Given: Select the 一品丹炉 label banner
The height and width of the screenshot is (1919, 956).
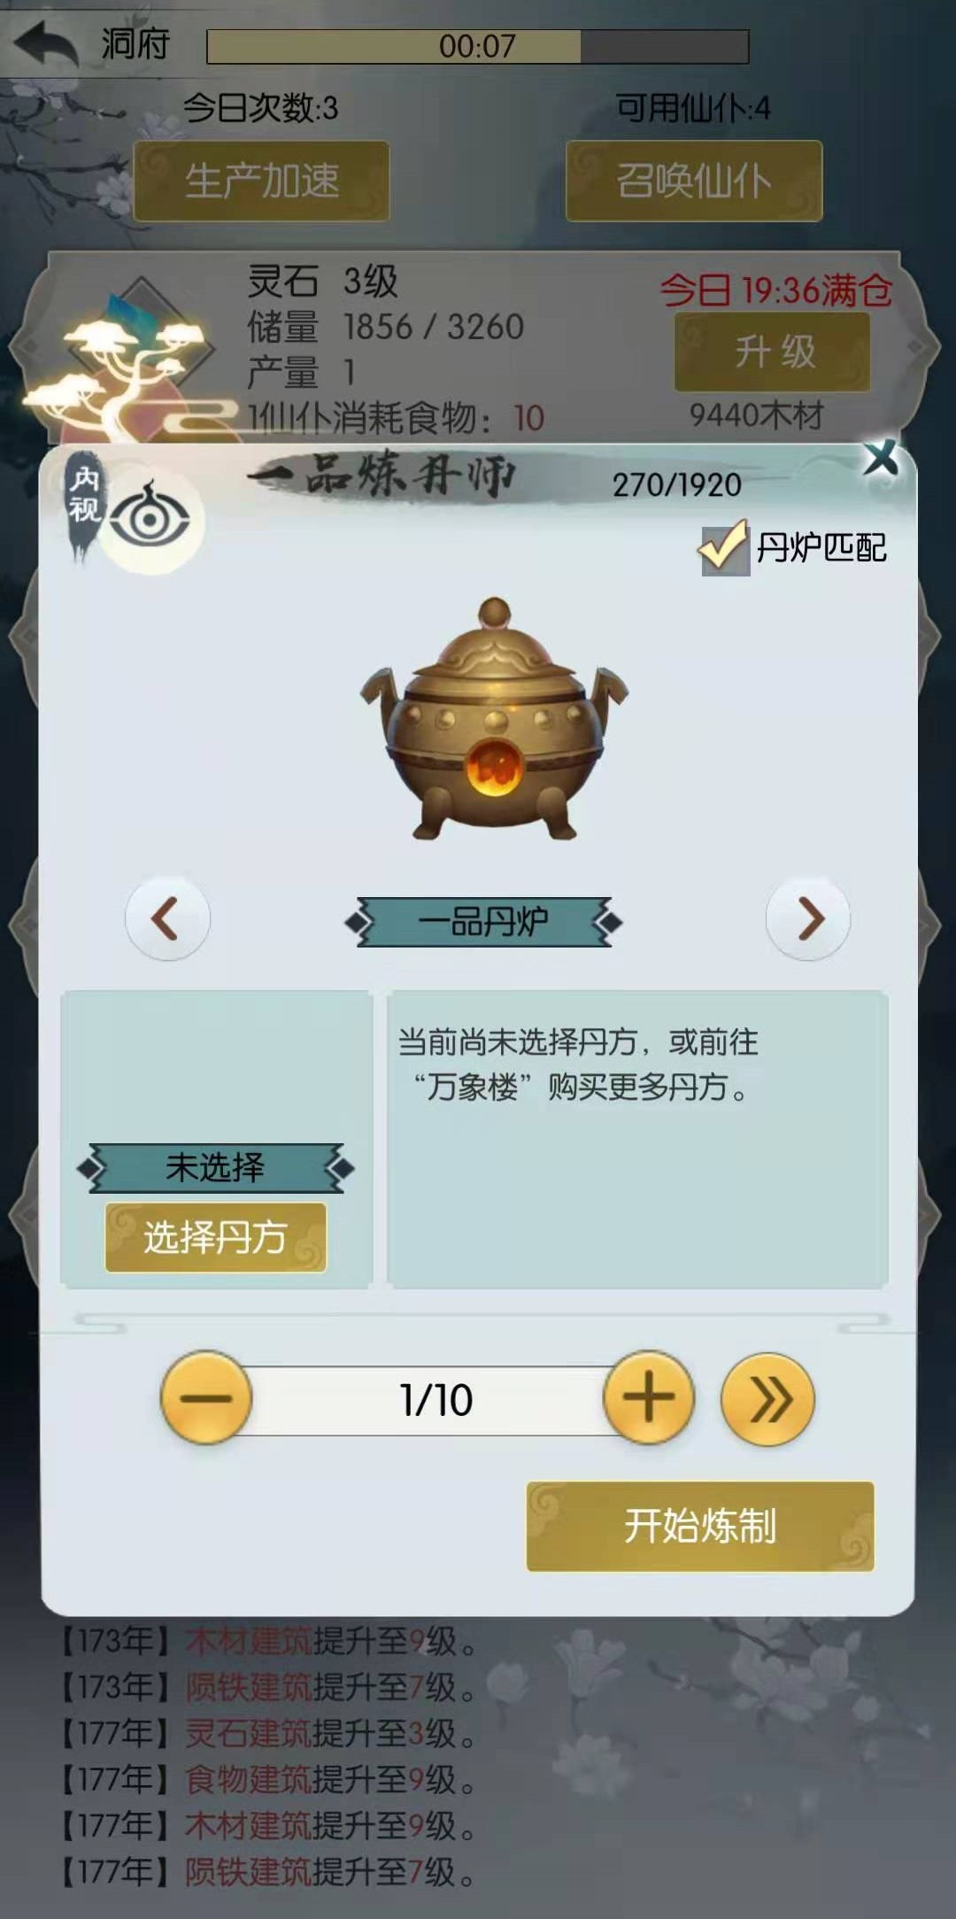Looking at the screenshot, I should tap(483, 922).
